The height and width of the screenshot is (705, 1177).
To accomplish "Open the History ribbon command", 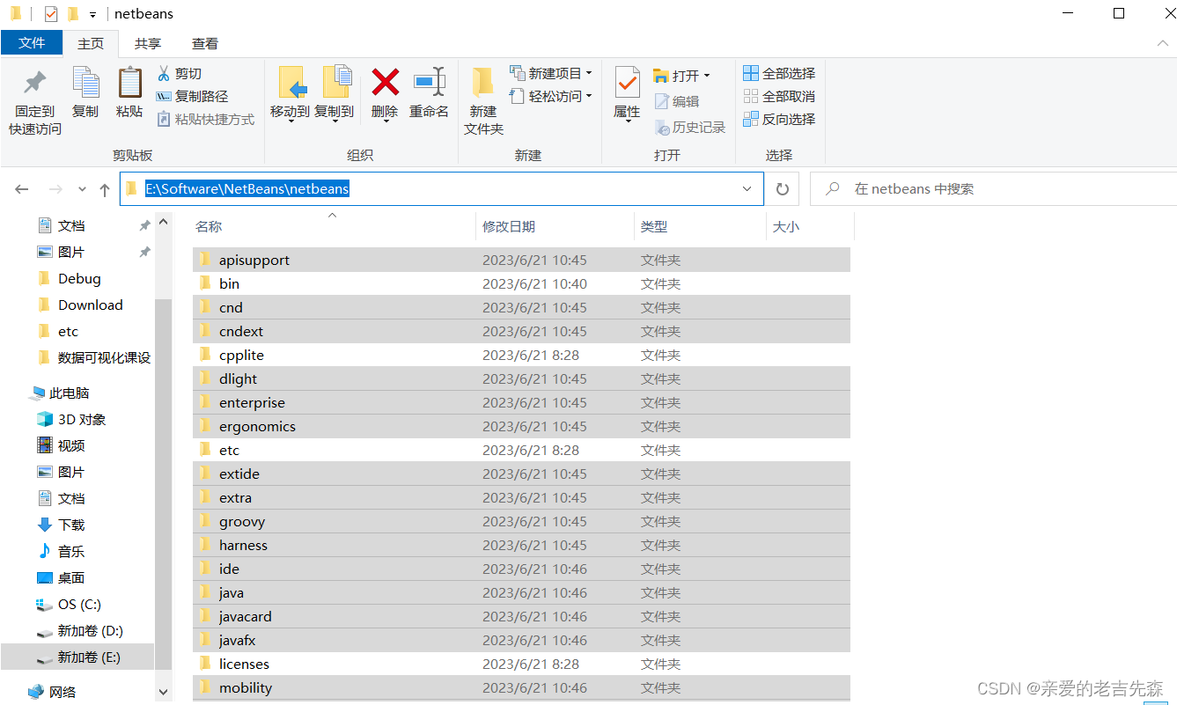I will [x=690, y=128].
